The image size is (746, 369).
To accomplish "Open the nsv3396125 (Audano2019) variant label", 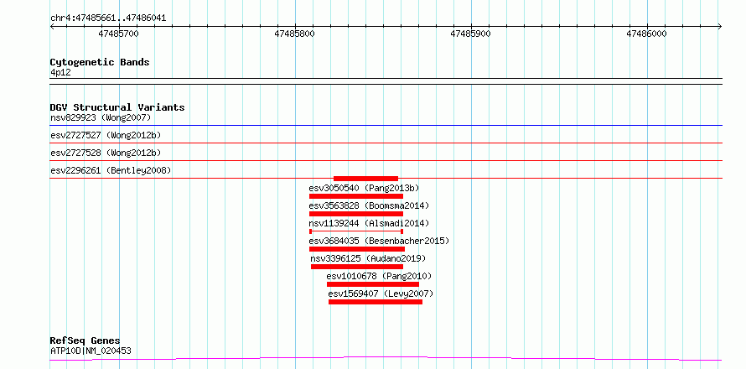I will (368, 258).
